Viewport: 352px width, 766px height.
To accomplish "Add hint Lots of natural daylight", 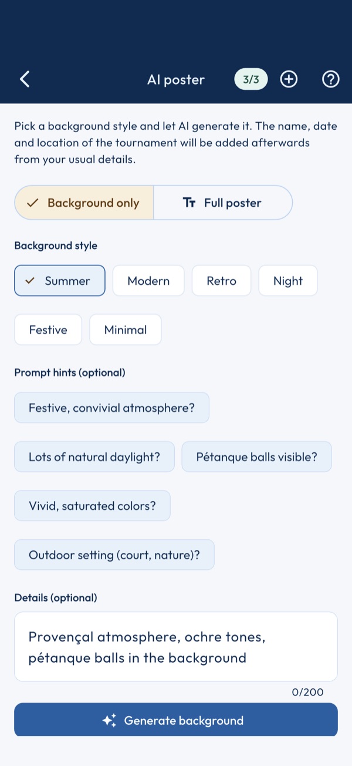I will point(94,456).
